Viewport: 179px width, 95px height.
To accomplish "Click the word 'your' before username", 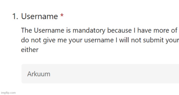I will [x=75, y=41].
